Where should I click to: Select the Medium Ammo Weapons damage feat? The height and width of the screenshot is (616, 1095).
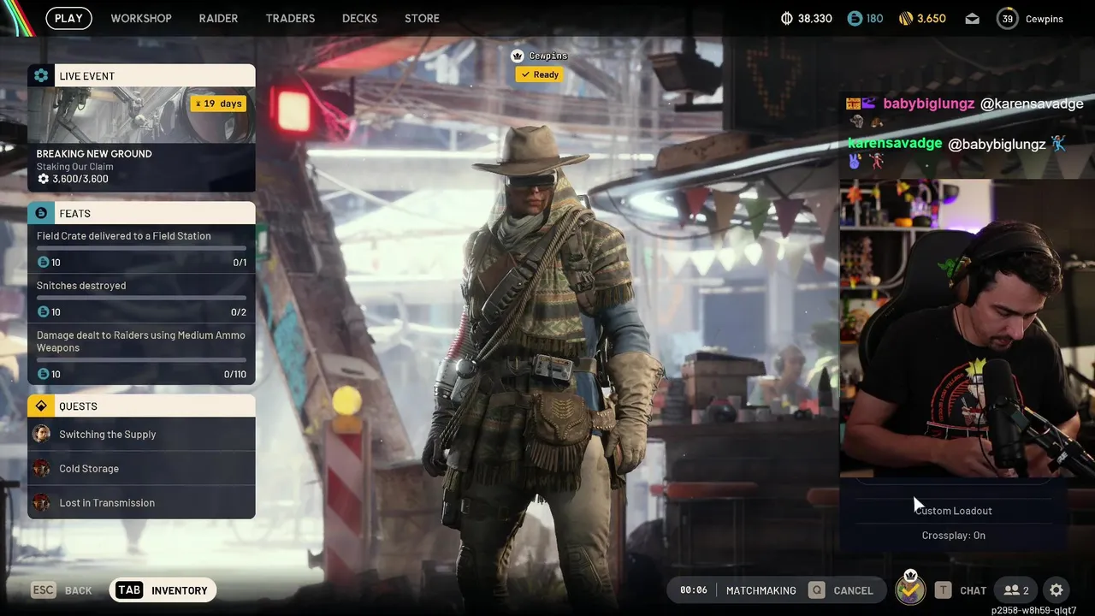[x=141, y=354]
